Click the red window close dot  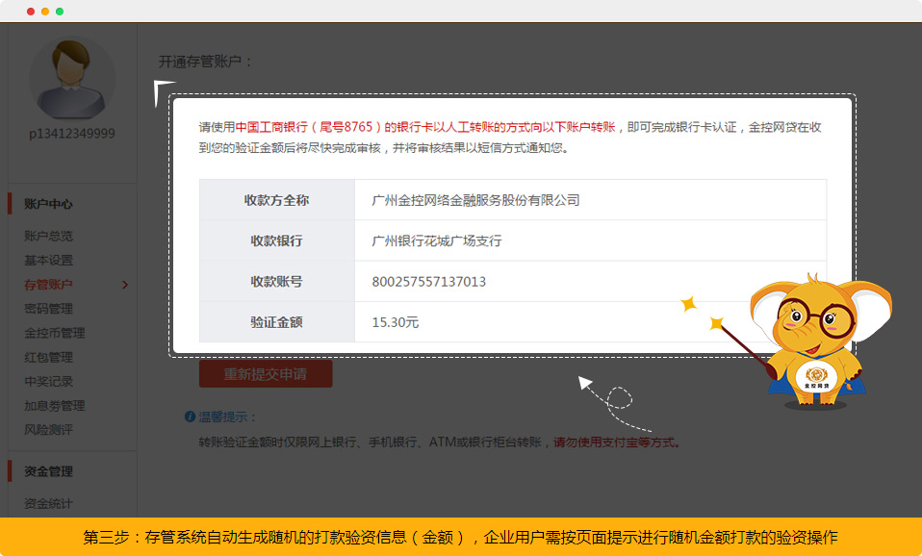(x=31, y=12)
